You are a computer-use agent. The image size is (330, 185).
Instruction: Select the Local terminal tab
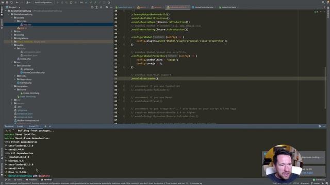(20, 126)
